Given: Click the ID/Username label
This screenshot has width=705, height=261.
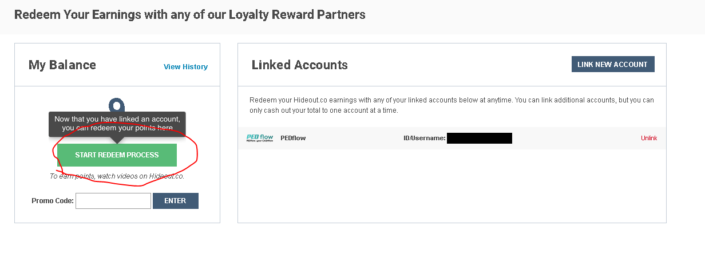Looking at the screenshot, I should pyautogui.click(x=424, y=139).
